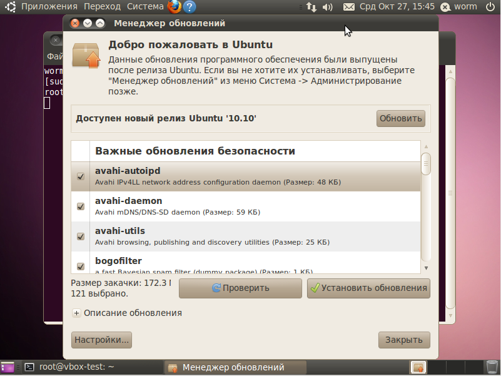Click the updates list scrollbar handle
Image resolution: width=501 pixels, height=376 pixels.
point(426,164)
